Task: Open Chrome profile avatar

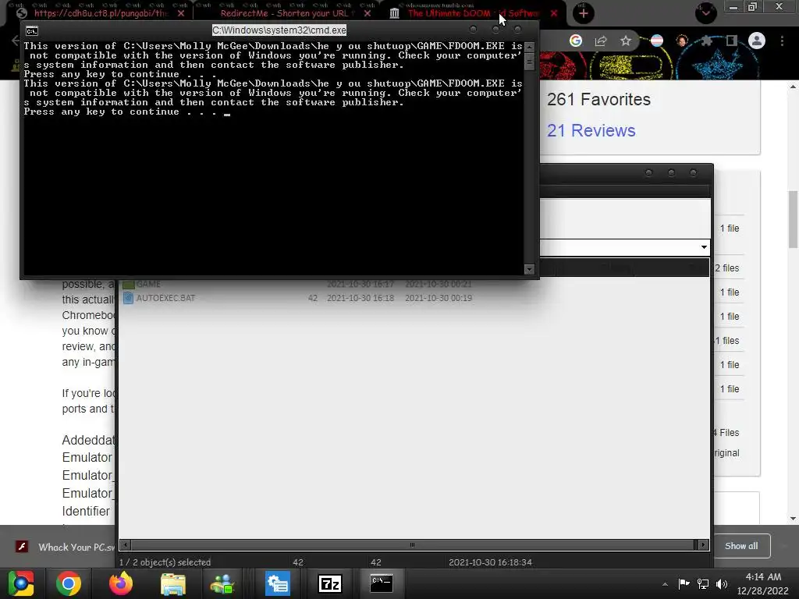Action: click(x=757, y=41)
